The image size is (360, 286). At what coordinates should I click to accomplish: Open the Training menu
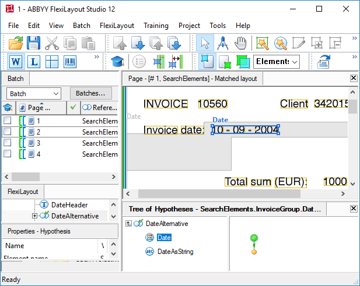(156, 26)
